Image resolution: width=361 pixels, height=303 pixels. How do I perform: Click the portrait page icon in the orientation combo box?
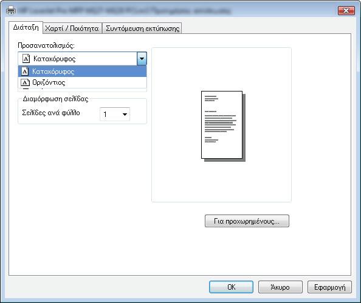point(26,59)
